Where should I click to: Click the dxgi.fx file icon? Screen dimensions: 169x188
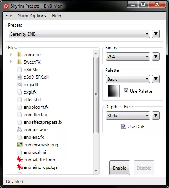(x=20, y=92)
